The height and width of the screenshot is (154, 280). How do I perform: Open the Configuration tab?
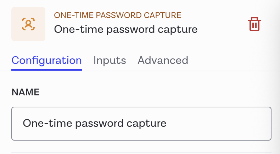pos(47,60)
